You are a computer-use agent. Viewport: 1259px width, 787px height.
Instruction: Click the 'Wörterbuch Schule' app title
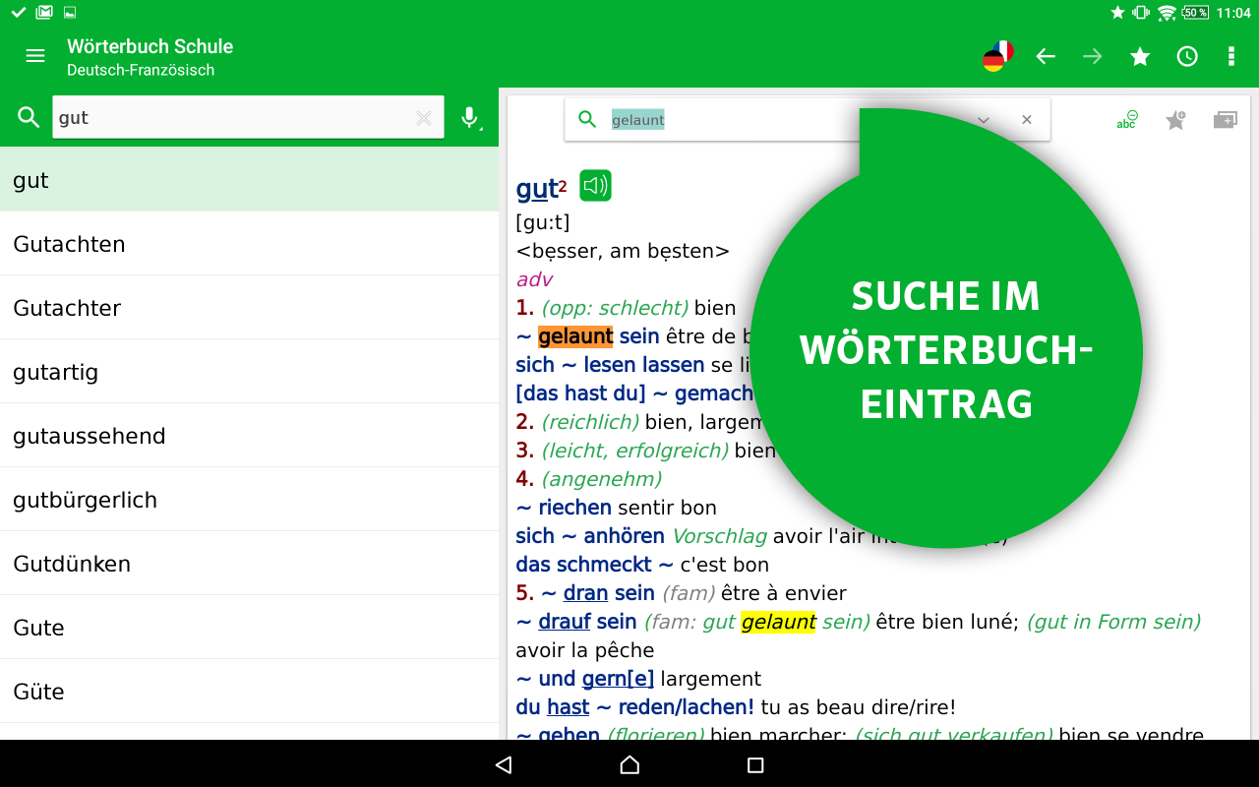(x=150, y=46)
